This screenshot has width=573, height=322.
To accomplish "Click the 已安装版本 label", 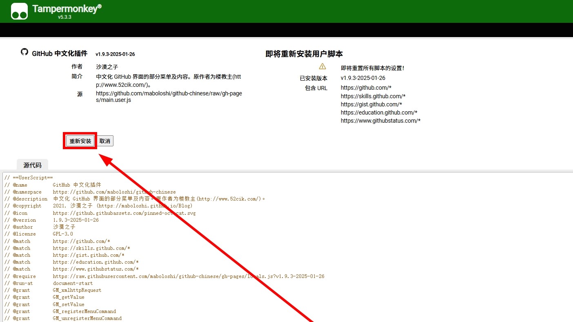I will pos(313,78).
